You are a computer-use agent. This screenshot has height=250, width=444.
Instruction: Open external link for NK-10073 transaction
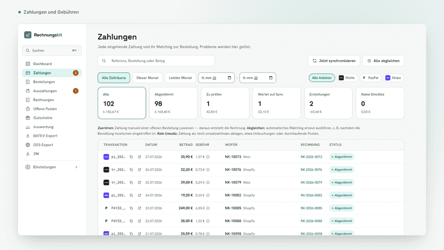coord(139,157)
